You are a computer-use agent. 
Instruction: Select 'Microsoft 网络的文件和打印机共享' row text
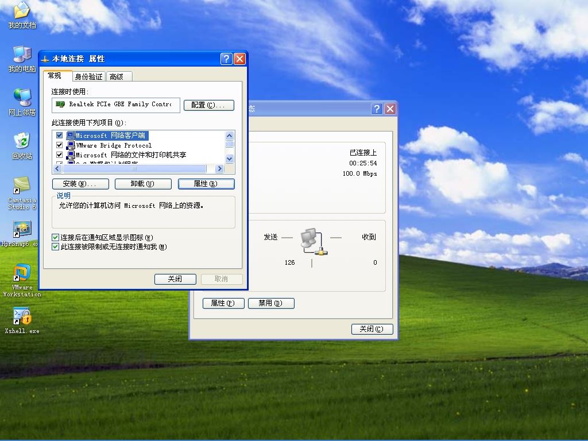[131, 155]
